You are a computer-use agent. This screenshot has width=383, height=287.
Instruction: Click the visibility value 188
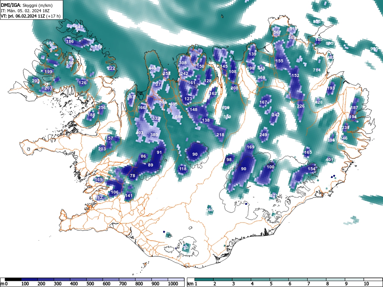click(91, 115)
